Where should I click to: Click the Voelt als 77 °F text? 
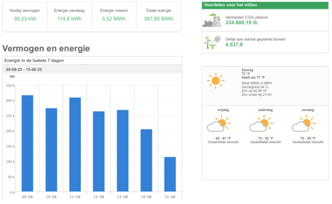coord(253,77)
